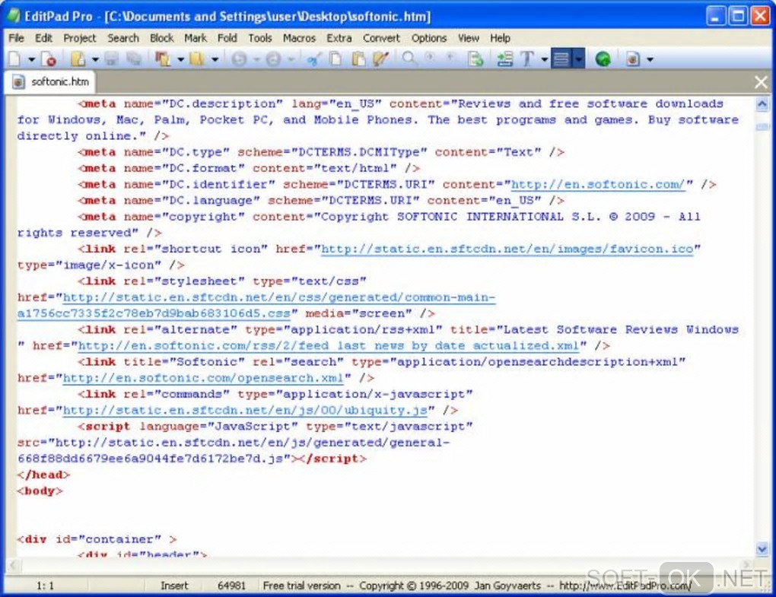This screenshot has height=597, width=776.
Task: Expand the Text Layout dropdown arrow
Action: tap(545, 60)
